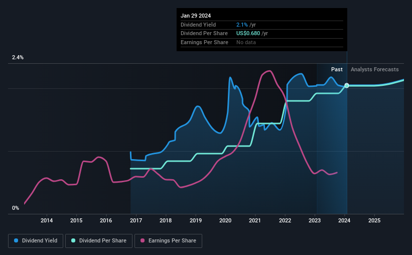Click the 0% y-axis label
The image size is (412, 255).
coord(16,208)
